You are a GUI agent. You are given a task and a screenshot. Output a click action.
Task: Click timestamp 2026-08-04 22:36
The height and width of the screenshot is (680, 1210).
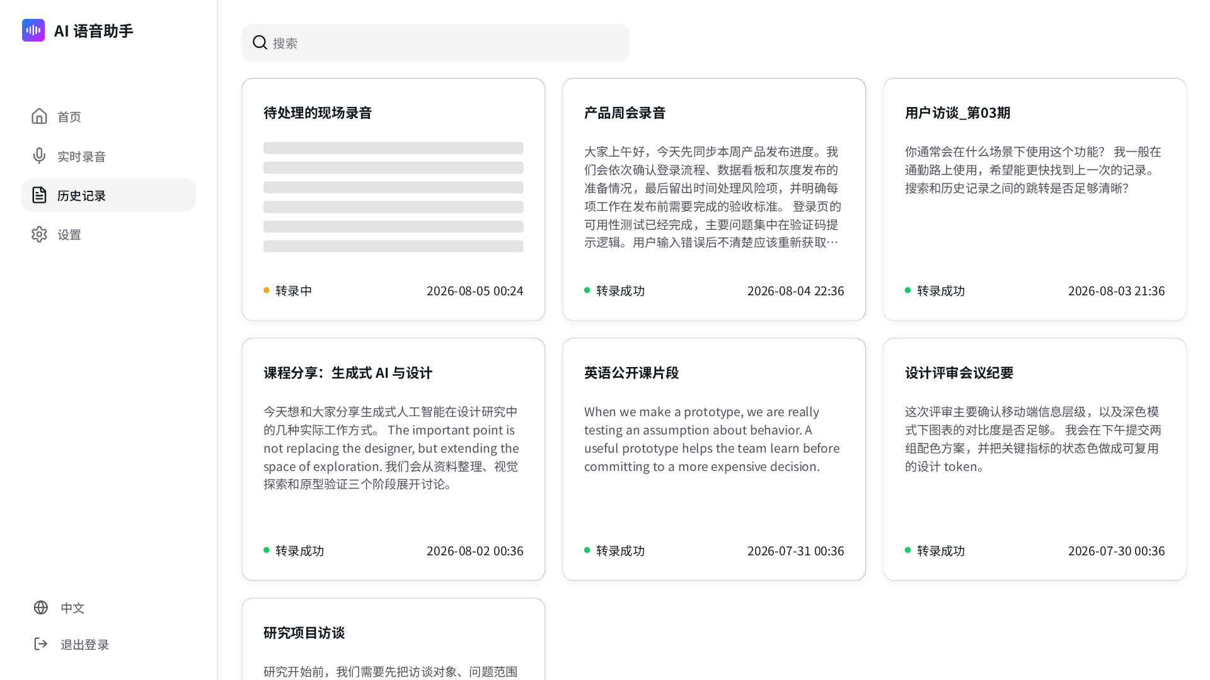pyautogui.click(x=795, y=290)
